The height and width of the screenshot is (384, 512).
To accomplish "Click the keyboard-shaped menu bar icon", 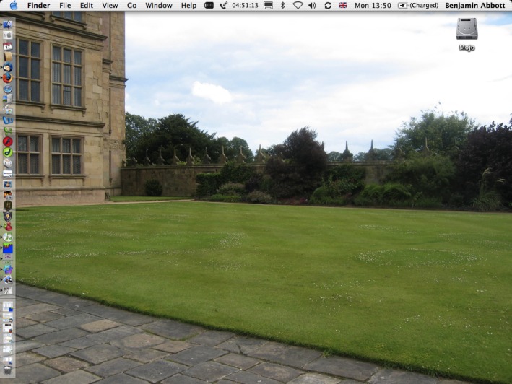I will [x=209, y=5].
